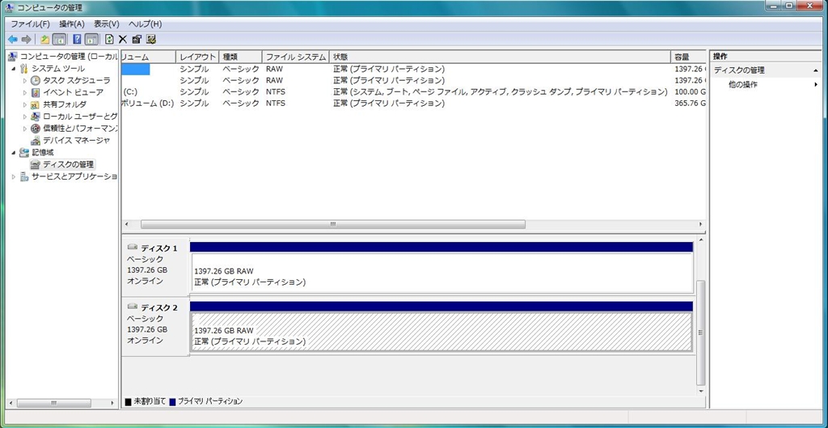The image size is (828, 428).
Task: Click the 未割り当て black legend swatch
Action: pyautogui.click(x=129, y=402)
